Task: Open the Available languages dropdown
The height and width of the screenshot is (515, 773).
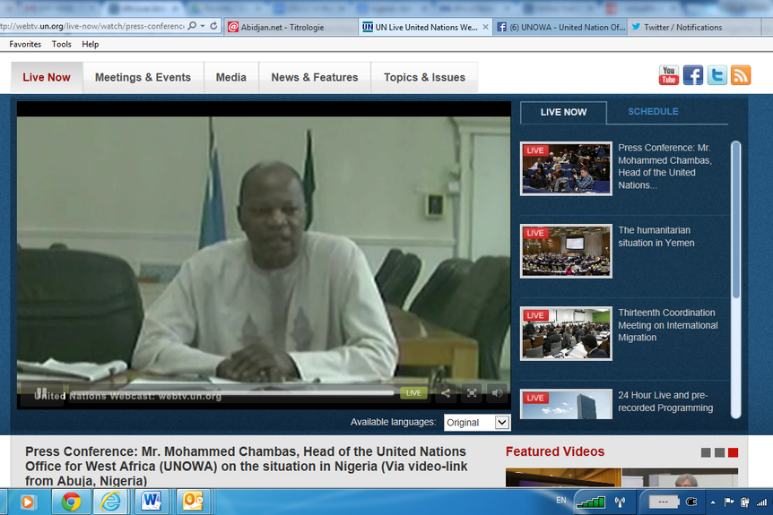Action: pyautogui.click(x=476, y=422)
